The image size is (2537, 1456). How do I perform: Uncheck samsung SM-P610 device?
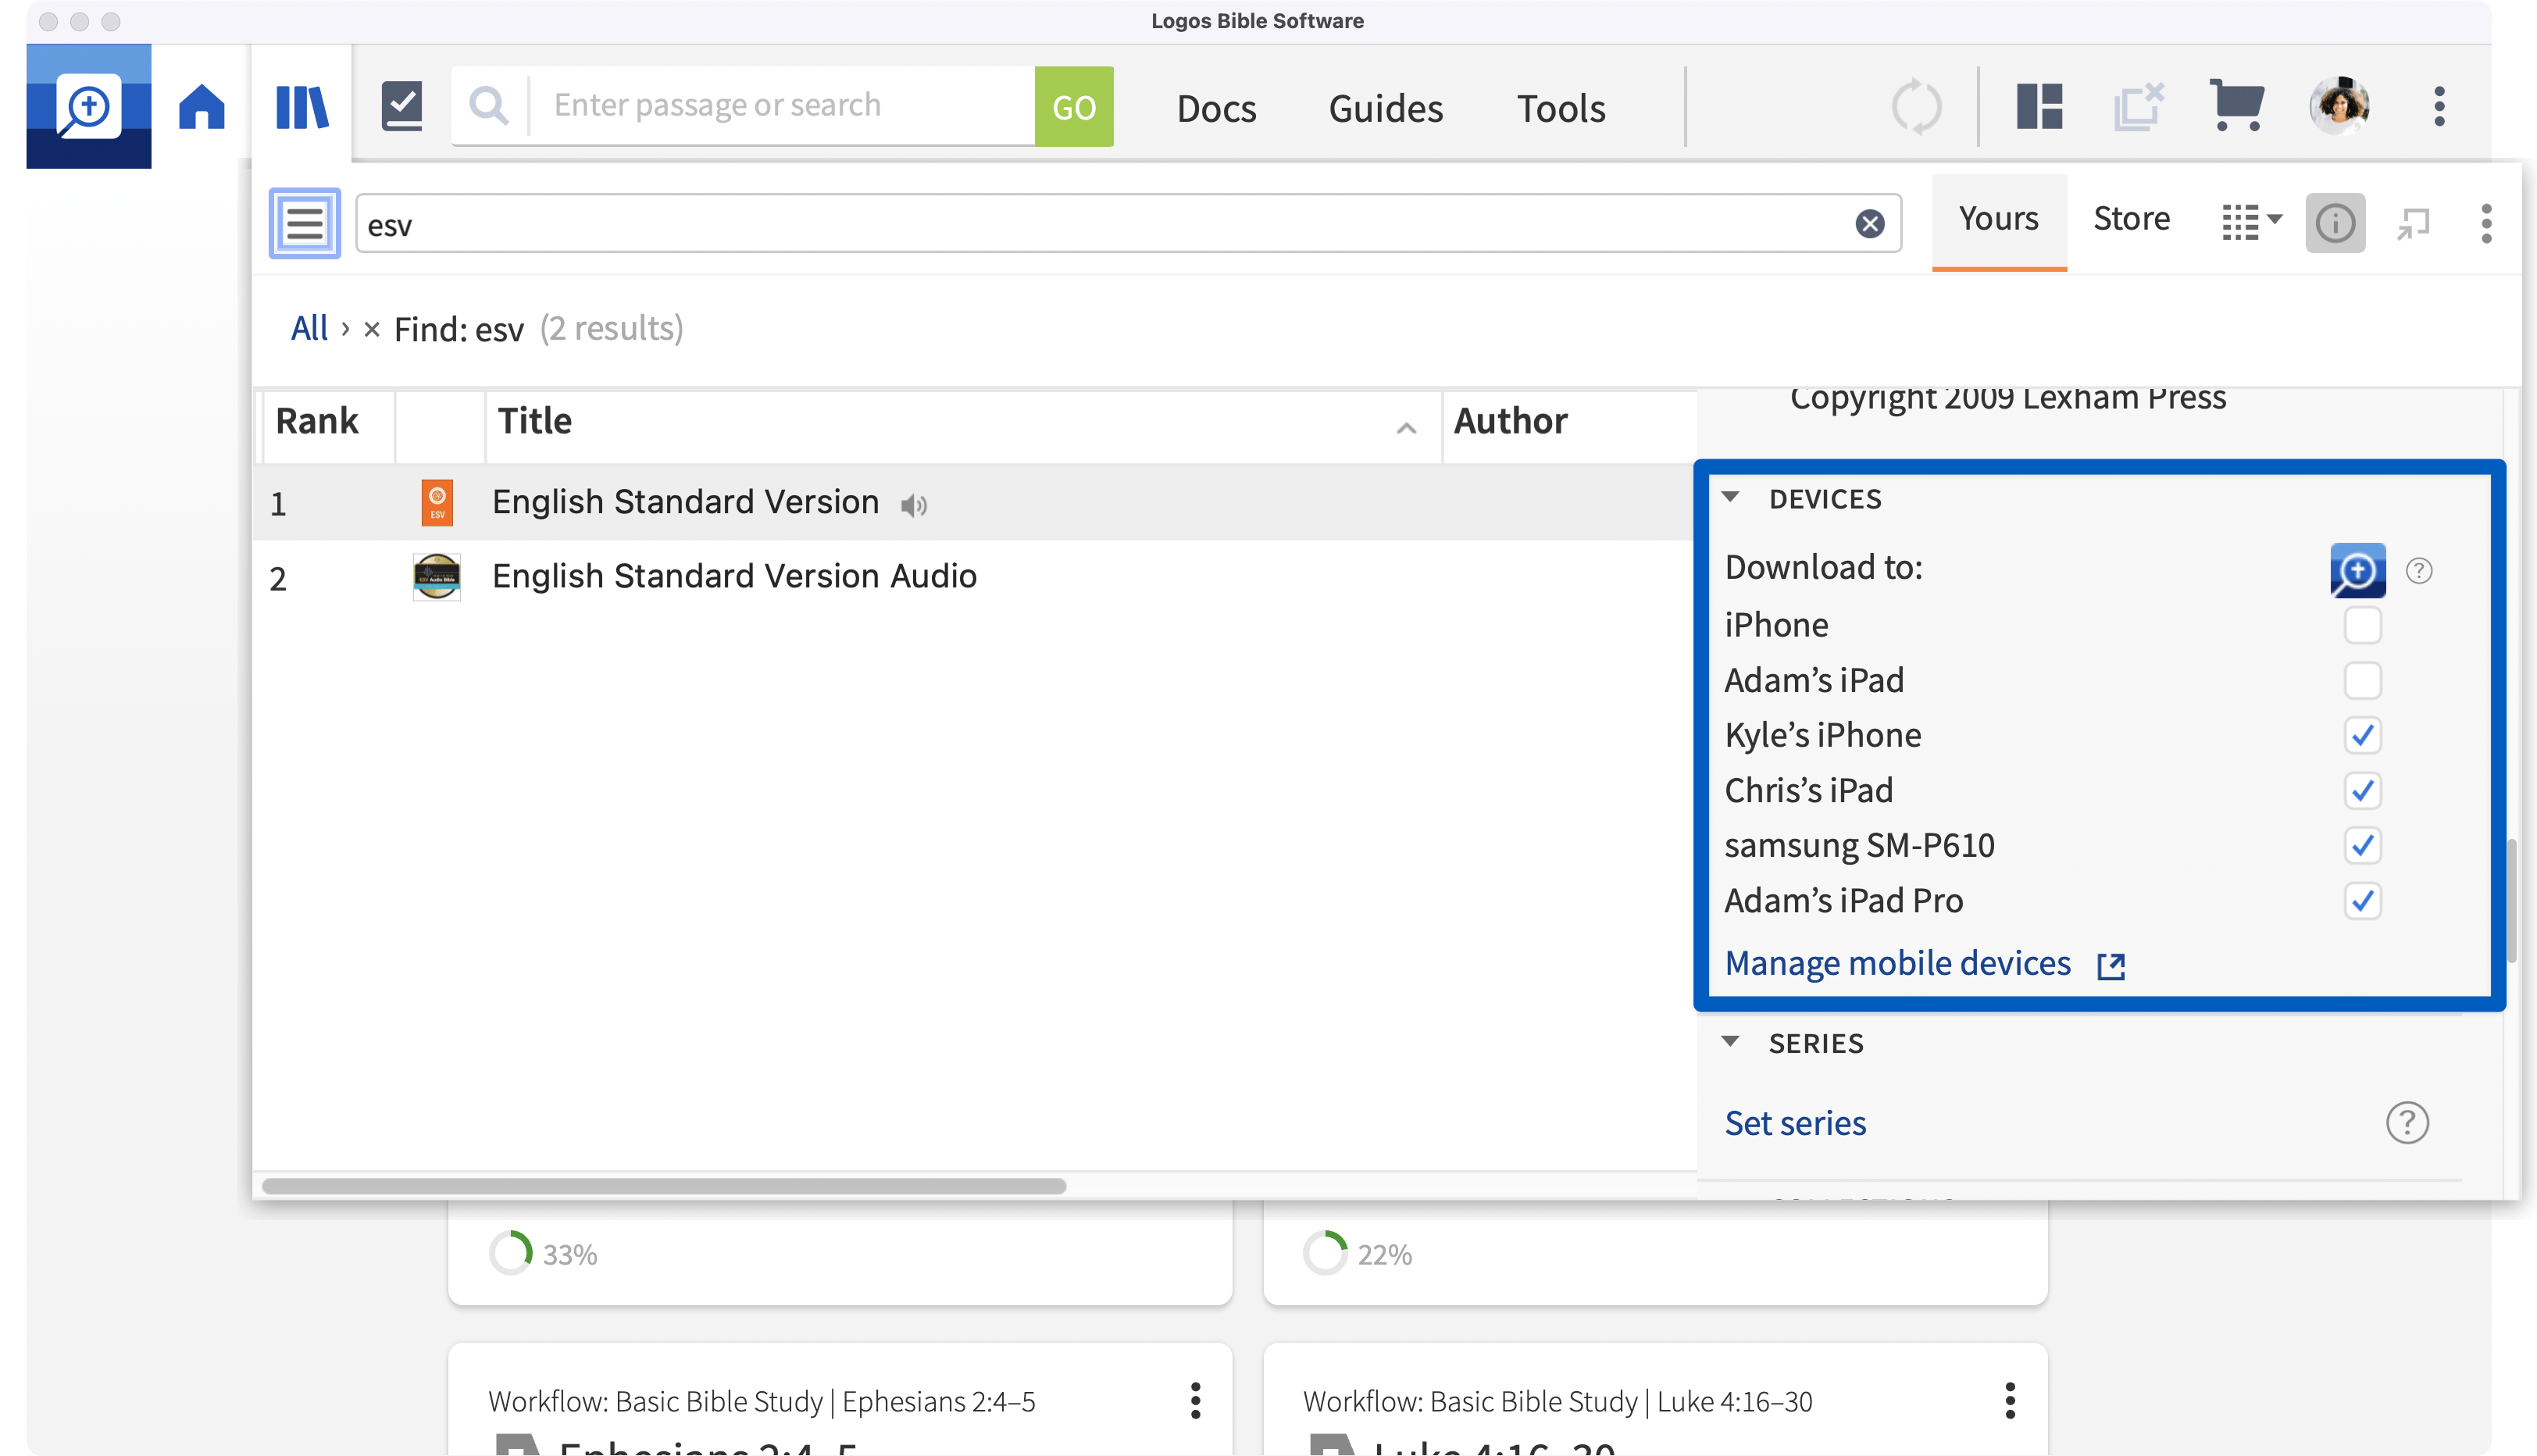coord(2362,846)
